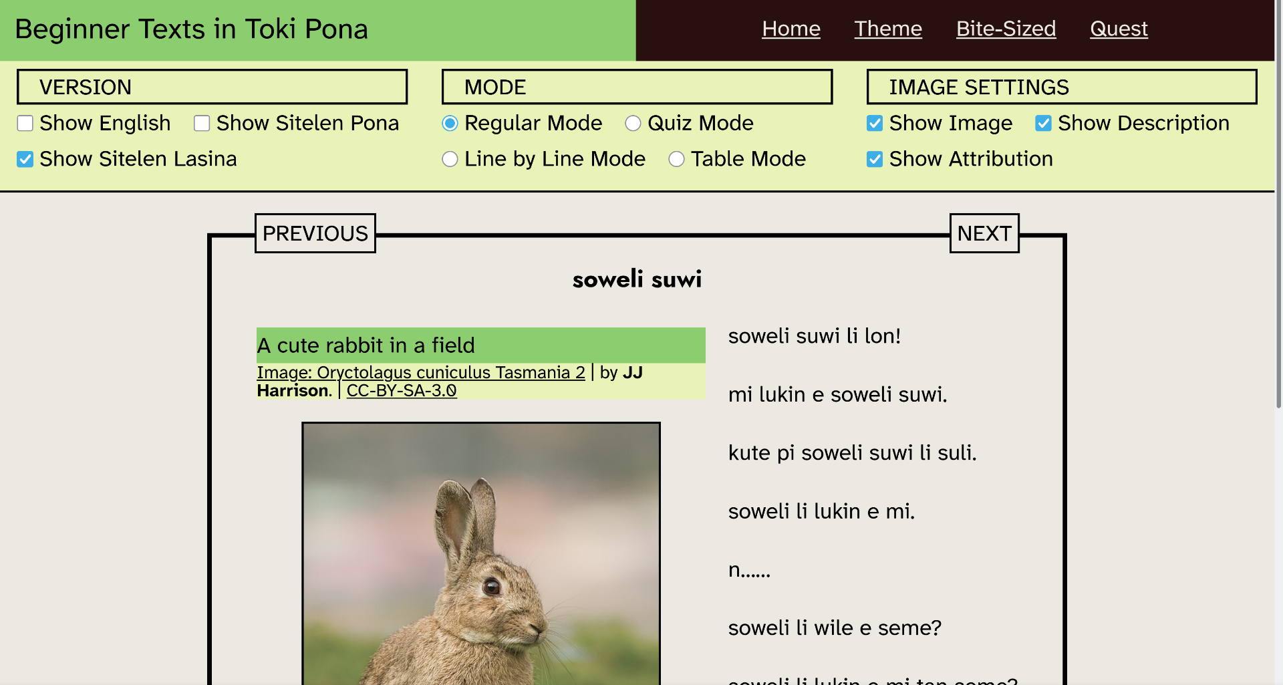Advance to the next text
The width and height of the screenshot is (1283, 685).
click(984, 233)
